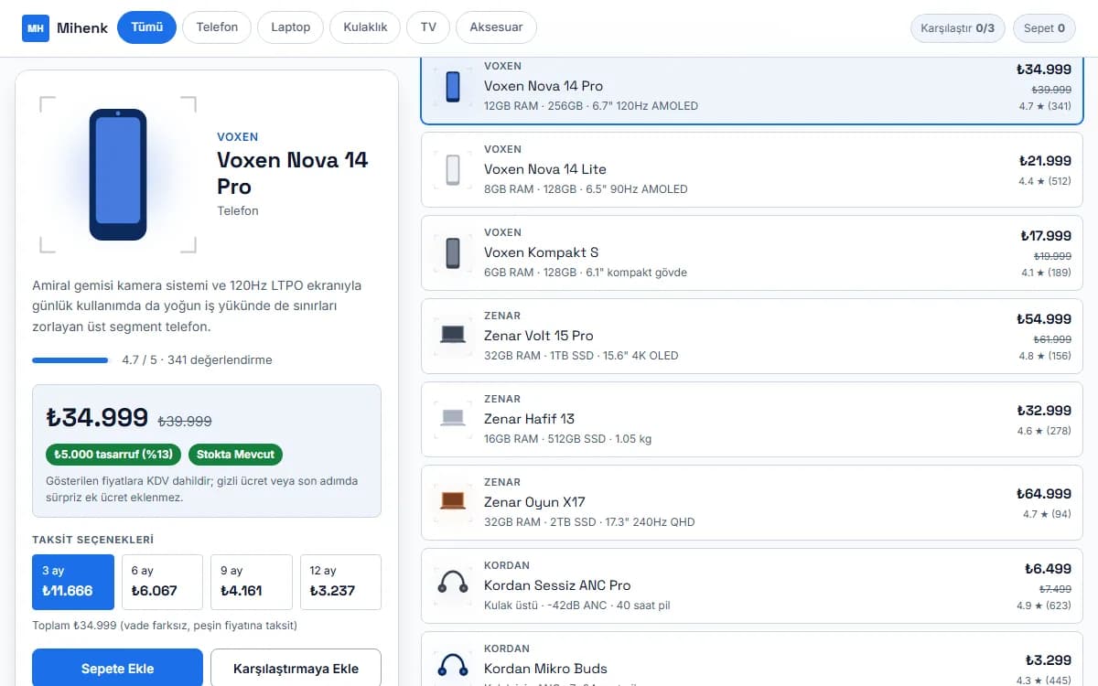
Task: Pick the 12 ay installment option
Action: (340, 582)
